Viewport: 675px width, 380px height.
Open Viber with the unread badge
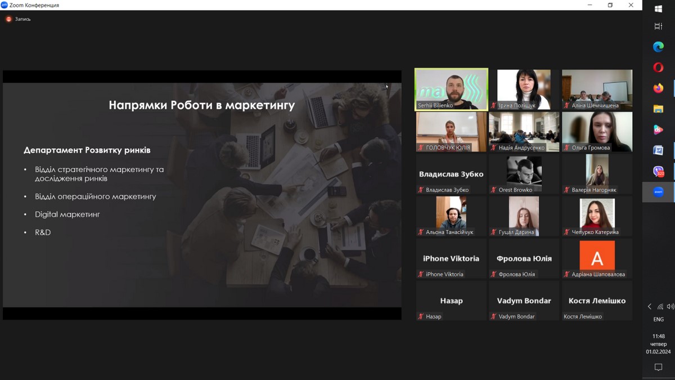tap(658, 171)
